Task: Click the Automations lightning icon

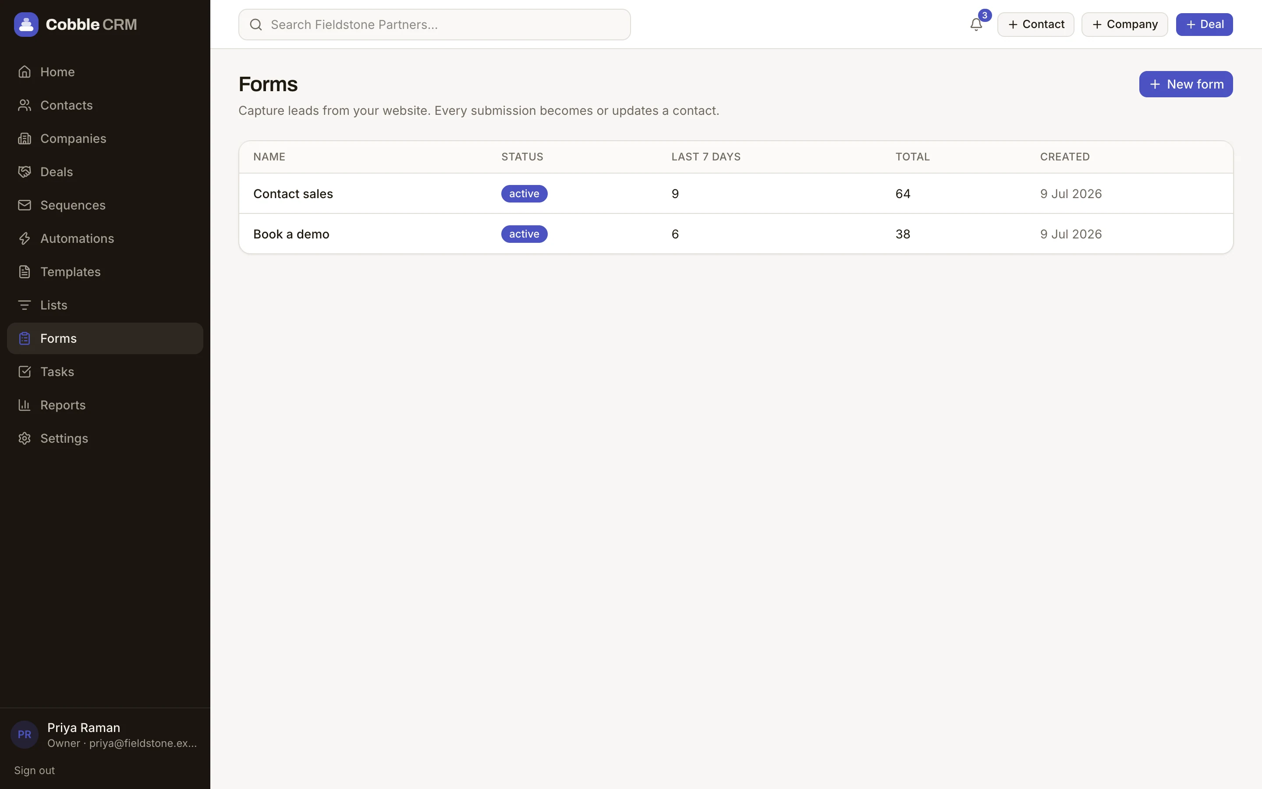Action: [25, 238]
